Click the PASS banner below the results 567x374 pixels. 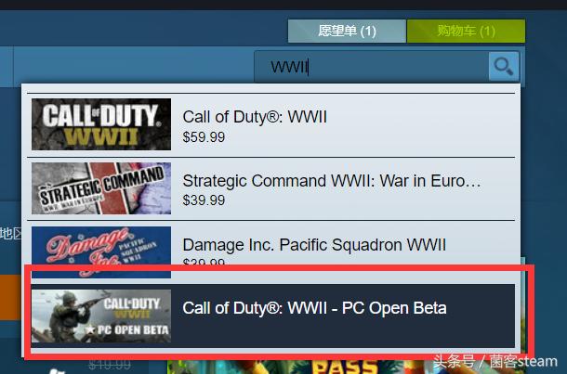click(344, 366)
